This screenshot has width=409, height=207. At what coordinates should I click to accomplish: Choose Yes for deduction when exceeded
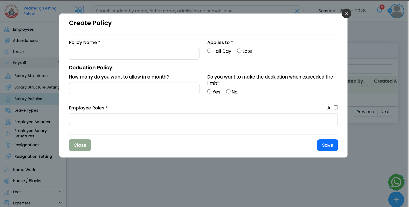pos(209,92)
